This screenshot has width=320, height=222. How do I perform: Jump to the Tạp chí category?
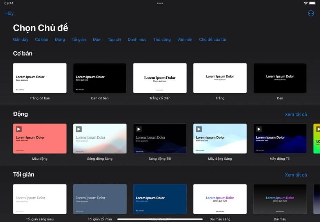click(115, 40)
